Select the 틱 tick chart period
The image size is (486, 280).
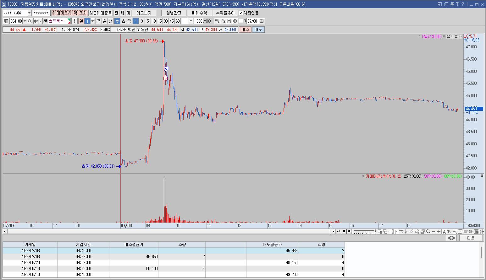coord(129,21)
